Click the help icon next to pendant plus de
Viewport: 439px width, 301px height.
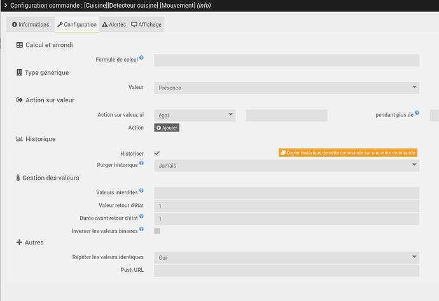[x=417, y=112]
